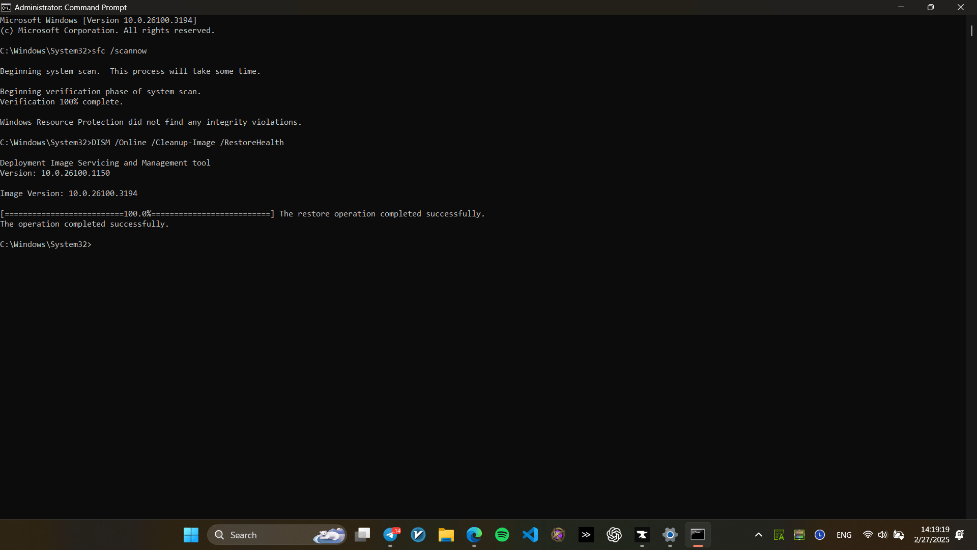Screen dimensions: 977x550
Task: Open the ENG language switcher
Action: coord(844,535)
